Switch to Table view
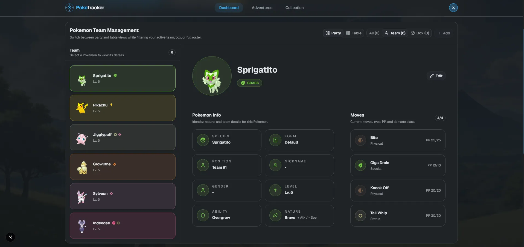 point(354,33)
